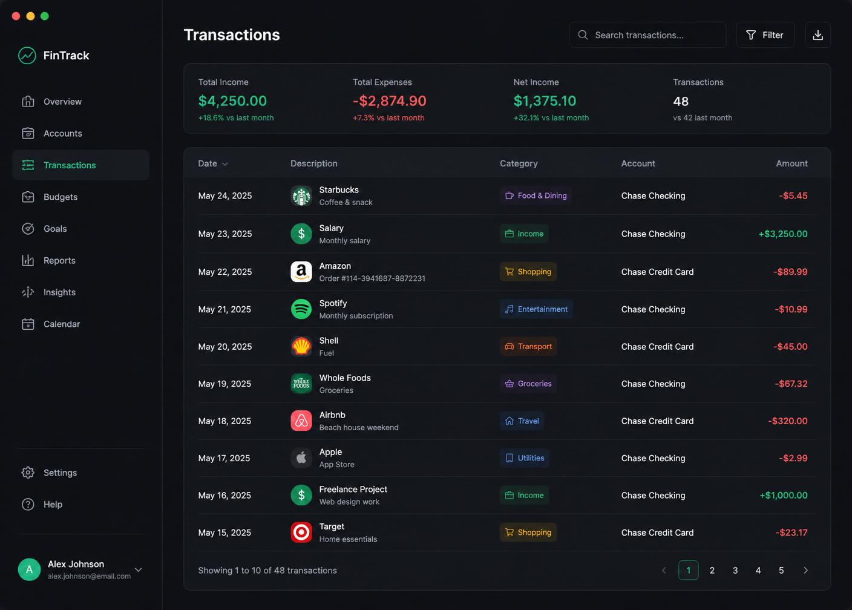The height and width of the screenshot is (610, 852).
Task: Click the download export icon button
Action: pos(818,35)
